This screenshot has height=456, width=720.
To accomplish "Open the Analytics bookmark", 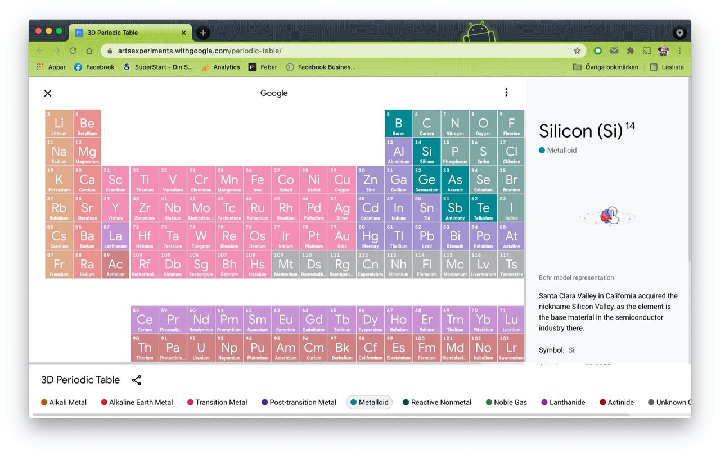I will coord(221,67).
